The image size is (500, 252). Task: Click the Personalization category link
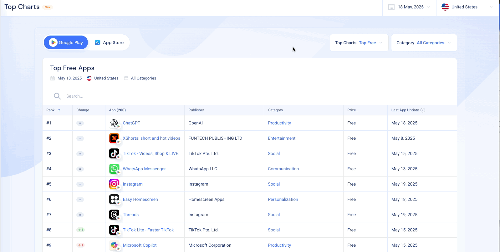pyautogui.click(x=283, y=199)
